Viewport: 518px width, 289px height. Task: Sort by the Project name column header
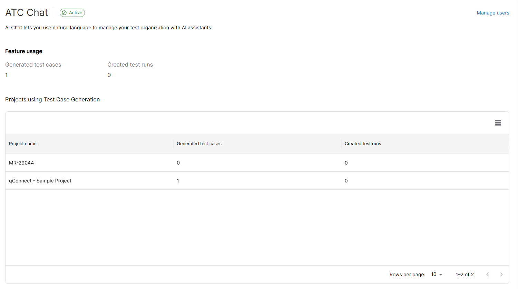click(x=23, y=144)
